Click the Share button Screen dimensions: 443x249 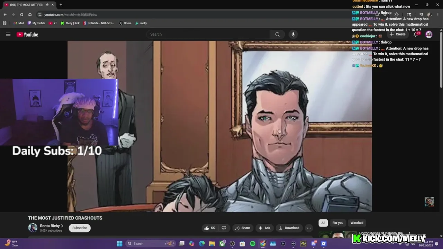[x=242, y=228]
